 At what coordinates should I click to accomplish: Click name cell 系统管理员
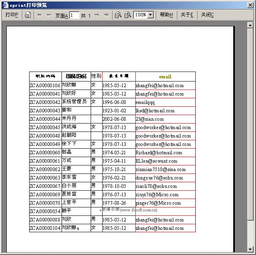coord(76,102)
